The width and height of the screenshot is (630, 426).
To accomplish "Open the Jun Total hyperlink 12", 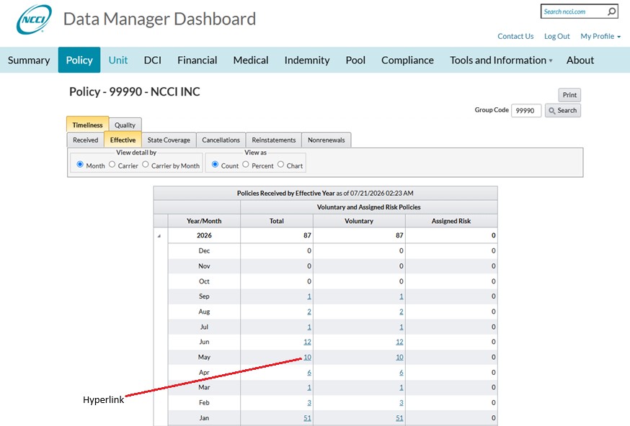I will coord(307,342).
